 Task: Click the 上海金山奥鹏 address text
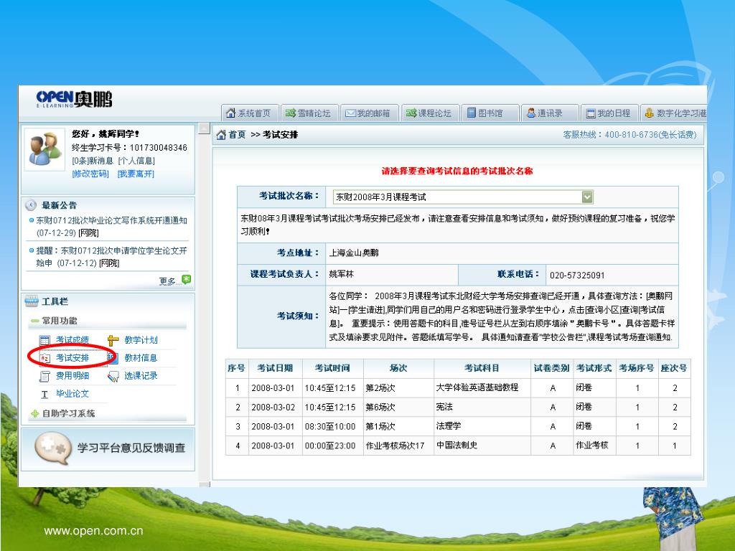tap(354, 253)
